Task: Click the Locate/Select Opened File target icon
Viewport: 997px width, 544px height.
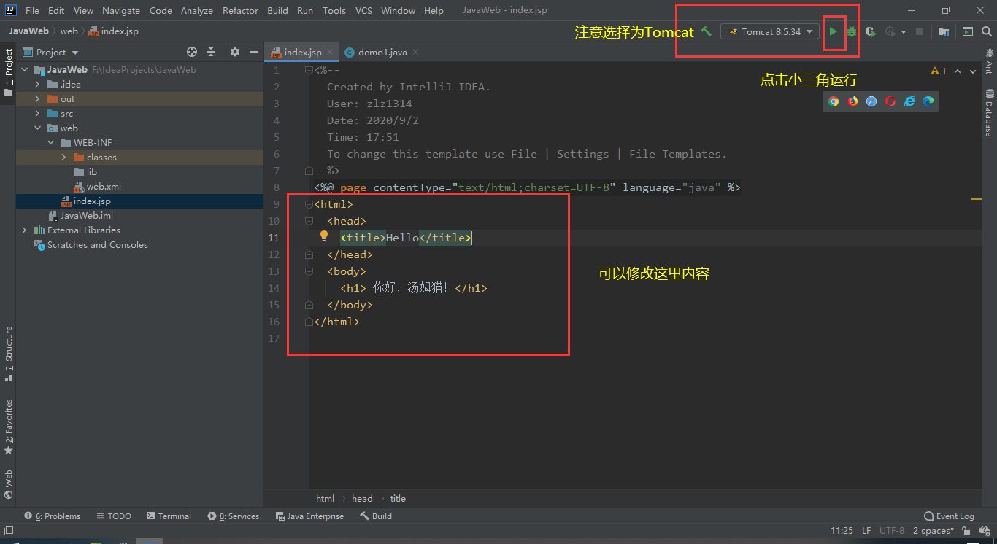Action: click(192, 52)
